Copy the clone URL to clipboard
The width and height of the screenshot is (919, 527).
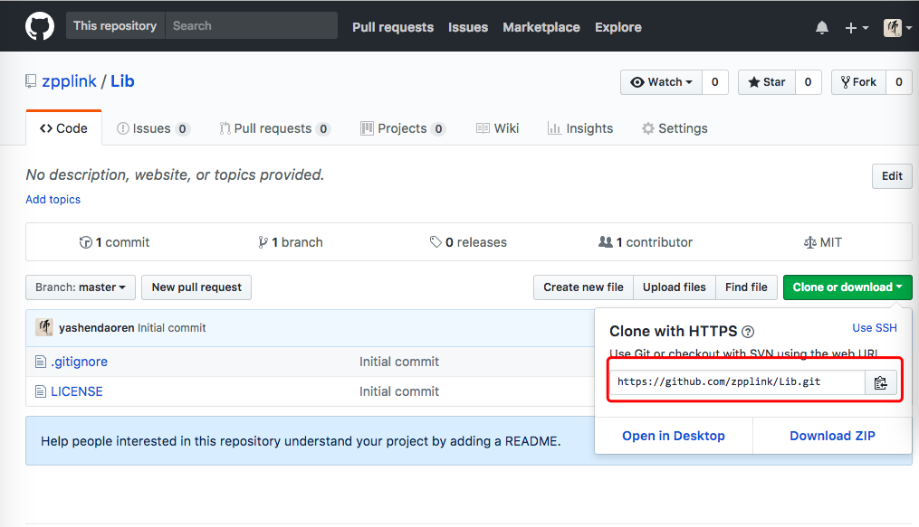click(880, 382)
